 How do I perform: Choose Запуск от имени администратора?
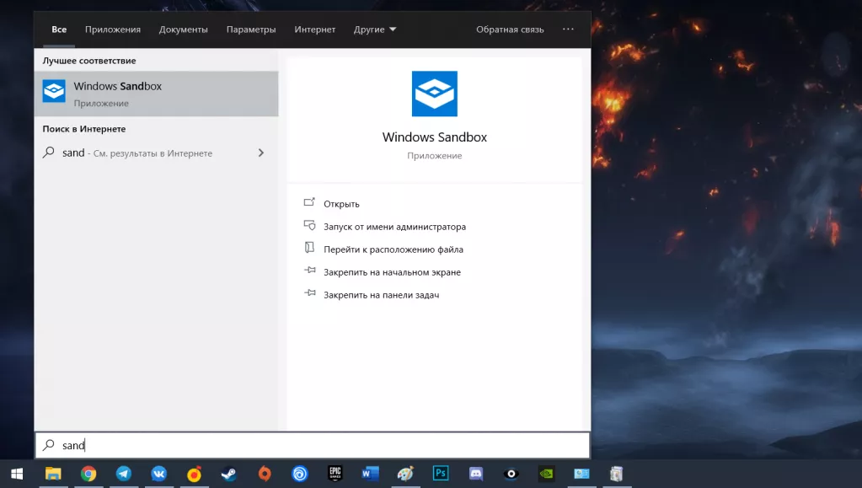click(394, 227)
